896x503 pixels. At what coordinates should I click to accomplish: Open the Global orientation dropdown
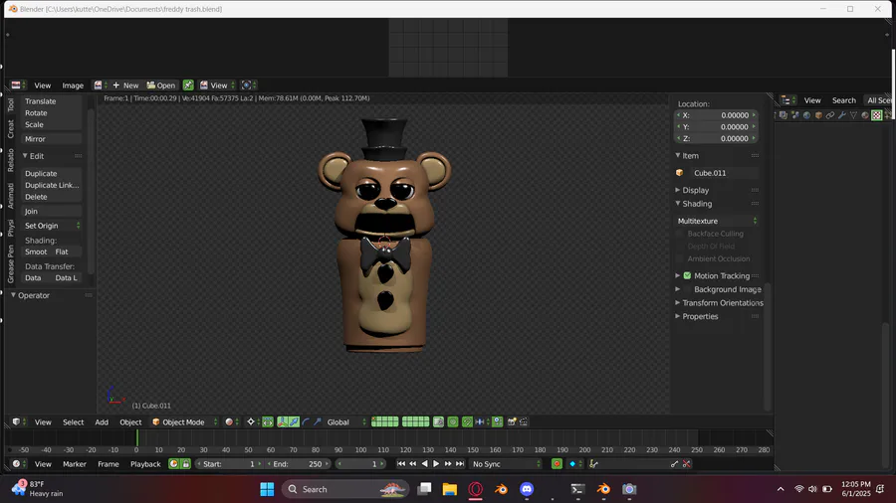tap(344, 422)
